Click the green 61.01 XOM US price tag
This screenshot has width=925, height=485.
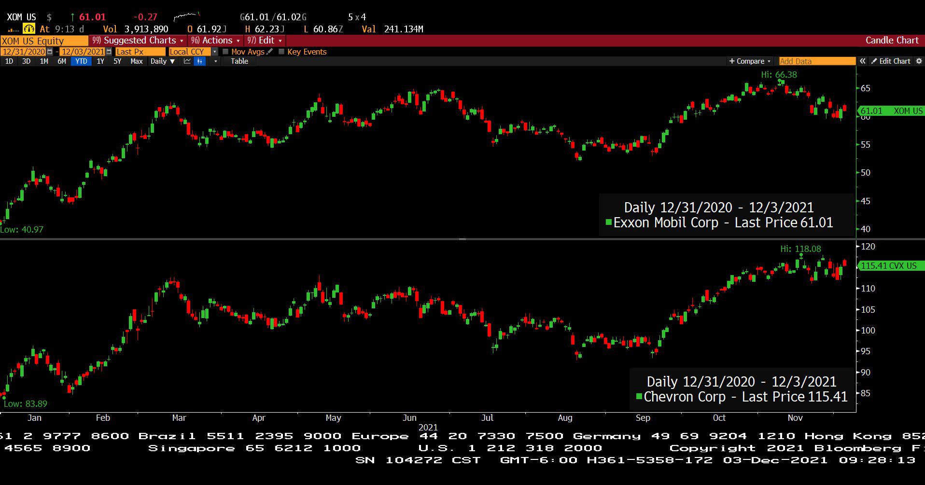point(891,111)
